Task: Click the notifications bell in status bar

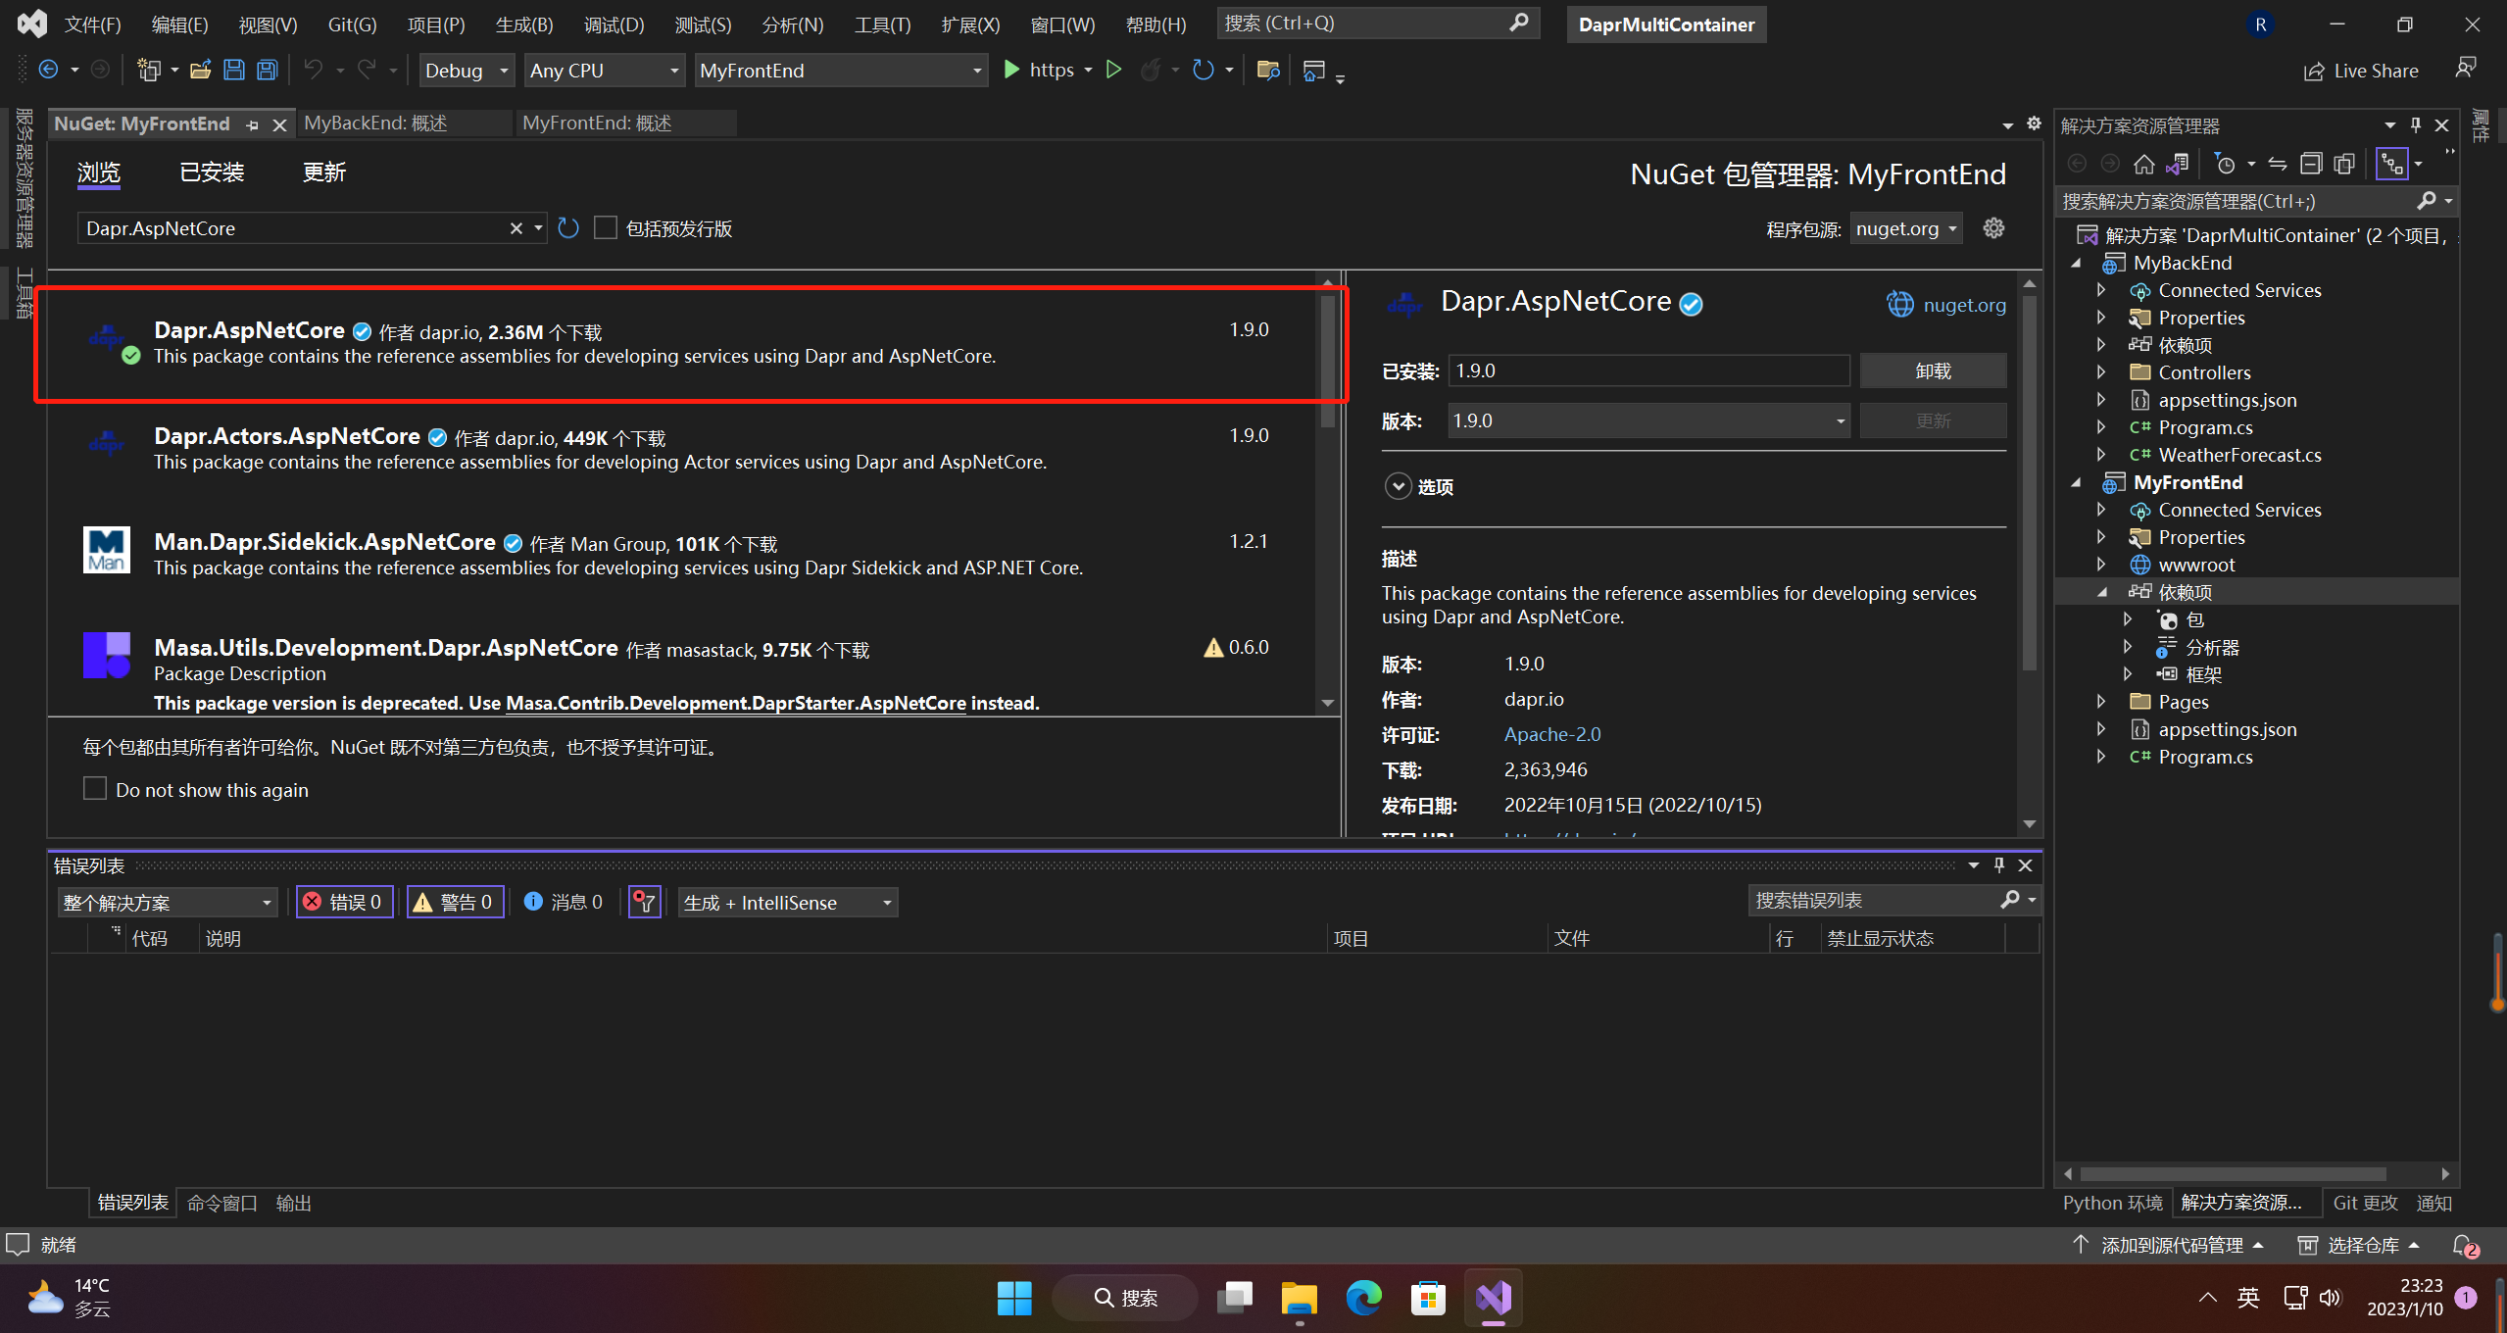Action: pos(2464,1246)
